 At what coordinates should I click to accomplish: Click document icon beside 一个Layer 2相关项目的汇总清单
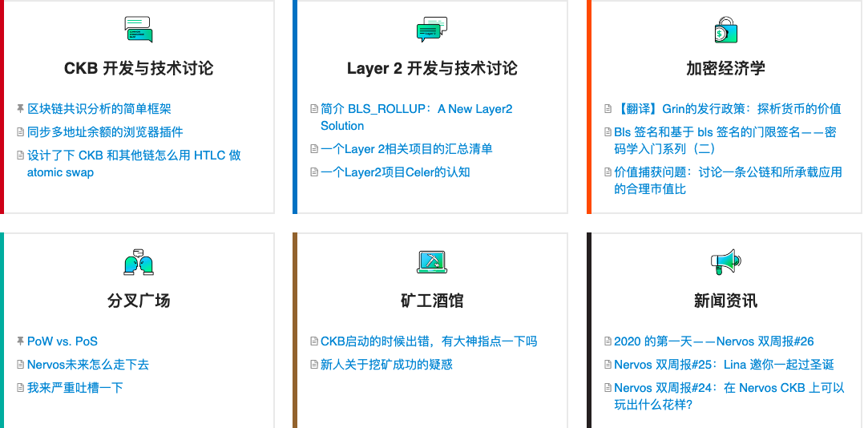314,149
